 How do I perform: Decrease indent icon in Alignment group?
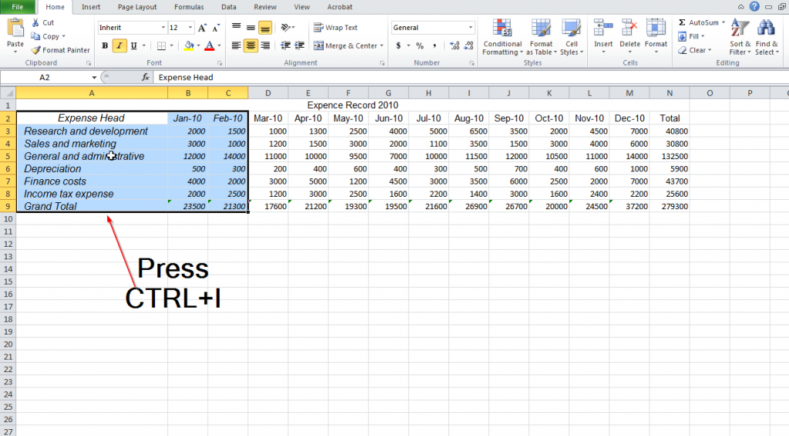(x=286, y=45)
